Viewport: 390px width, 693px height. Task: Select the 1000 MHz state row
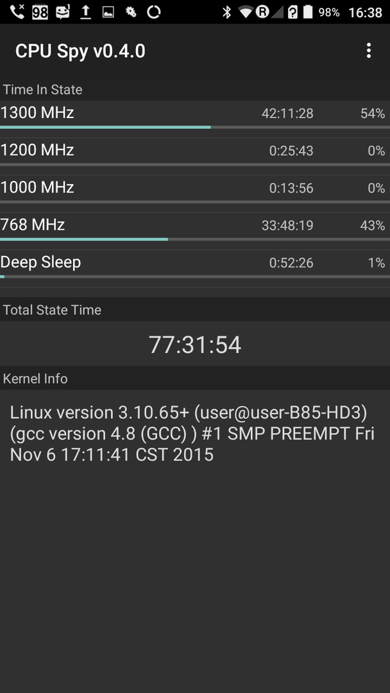pos(195,191)
